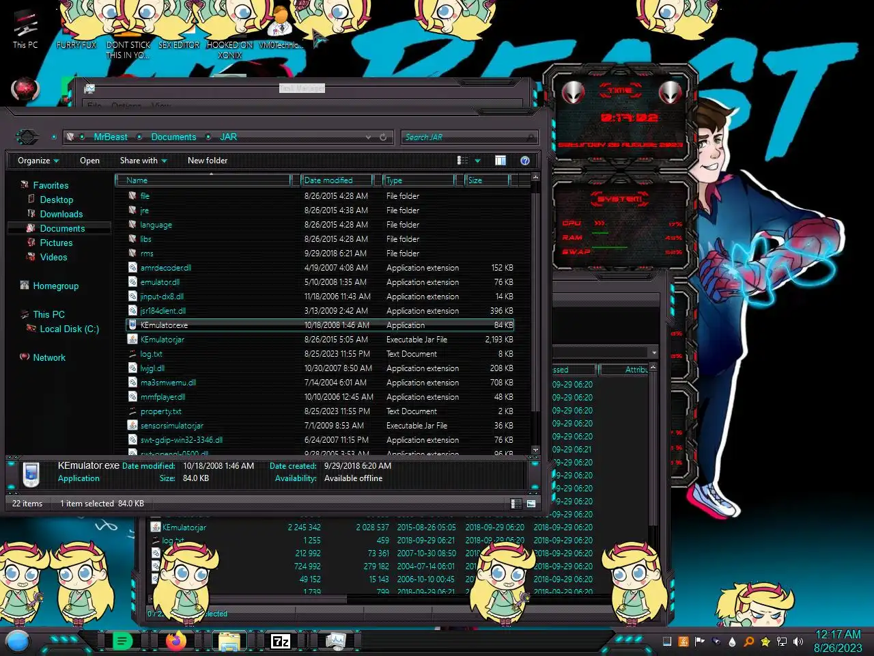Click the file list scrollbar down arrow
Screen dimensions: 874x656
tap(535, 450)
